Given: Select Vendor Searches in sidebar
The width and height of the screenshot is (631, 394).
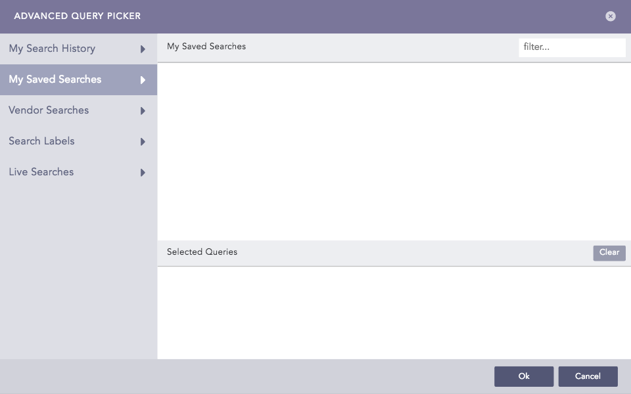Looking at the screenshot, I should point(49,110).
